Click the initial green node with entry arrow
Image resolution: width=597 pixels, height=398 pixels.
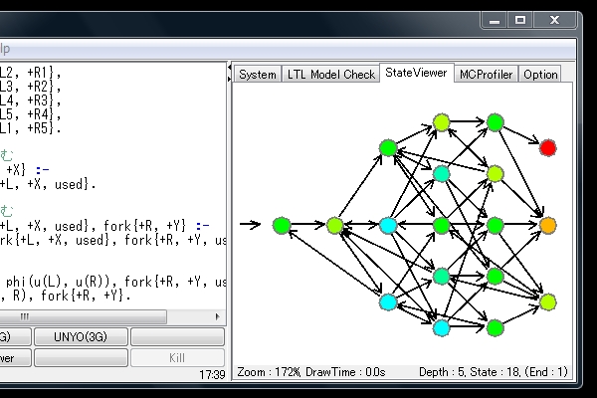(282, 226)
